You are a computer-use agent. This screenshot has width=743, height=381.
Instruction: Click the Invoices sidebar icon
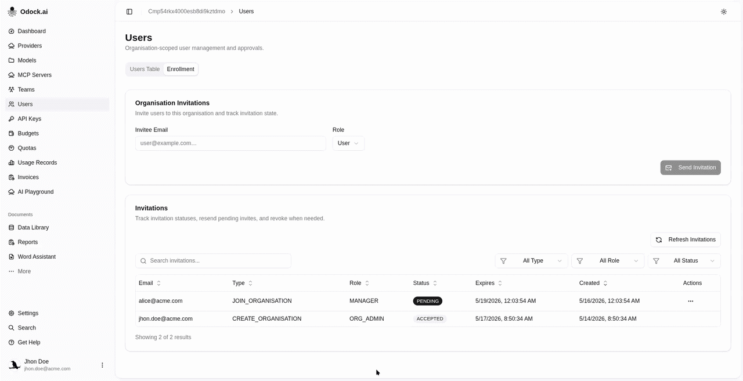(12, 177)
